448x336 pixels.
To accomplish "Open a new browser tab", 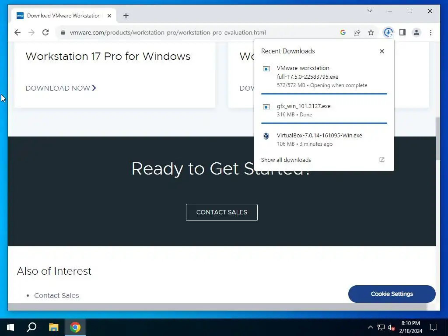I will pos(126,16).
